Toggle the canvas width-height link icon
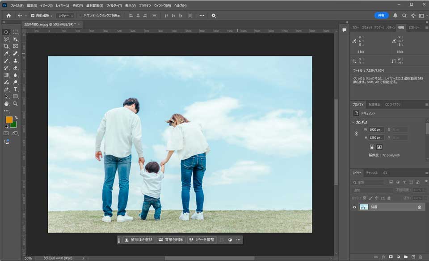The height and width of the screenshot is (261, 429). [356, 133]
